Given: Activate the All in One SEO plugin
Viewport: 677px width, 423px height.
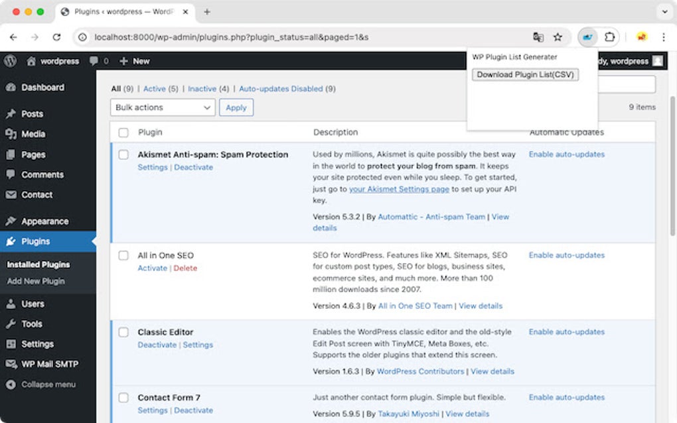Looking at the screenshot, I should (152, 268).
